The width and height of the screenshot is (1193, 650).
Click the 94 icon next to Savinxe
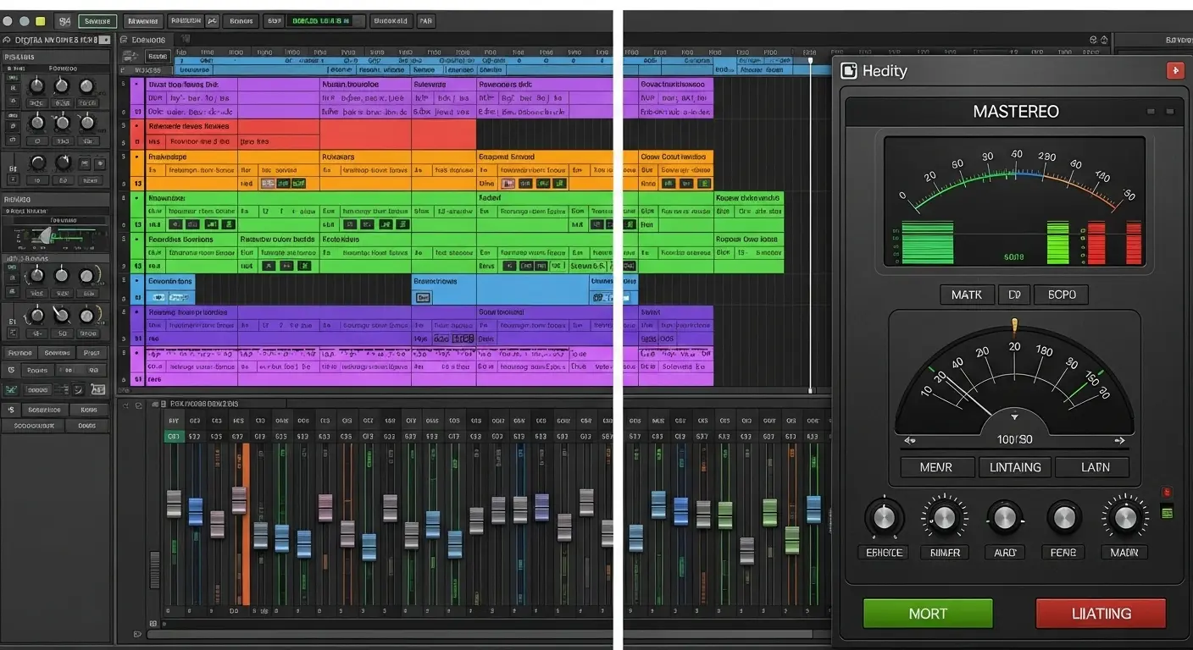pyautogui.click(x=64, y=21)
